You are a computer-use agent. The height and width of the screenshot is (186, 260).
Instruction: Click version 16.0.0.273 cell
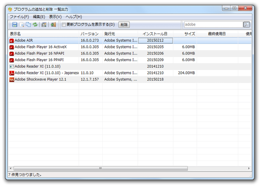pyautogui.click(x=90, y=40)
